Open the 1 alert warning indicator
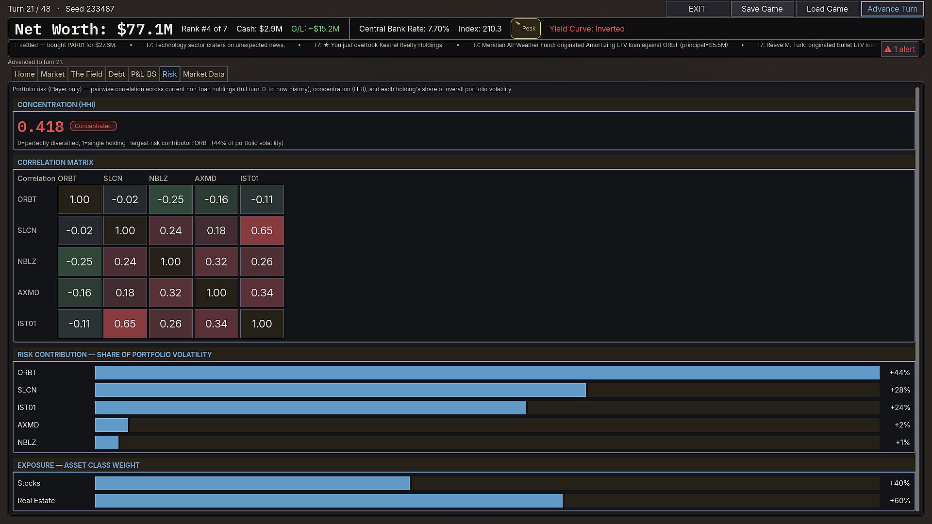This screenshot has width=932, height=524. pos(899,49)
